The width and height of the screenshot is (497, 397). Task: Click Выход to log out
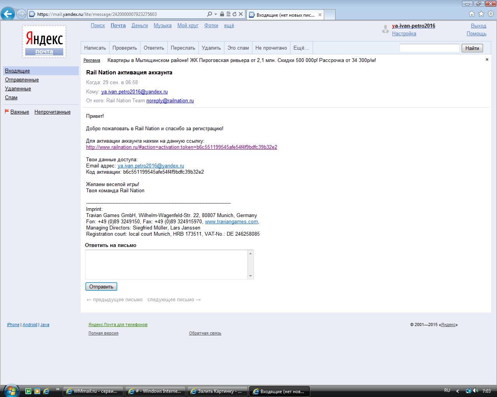(x=479, y=26)
